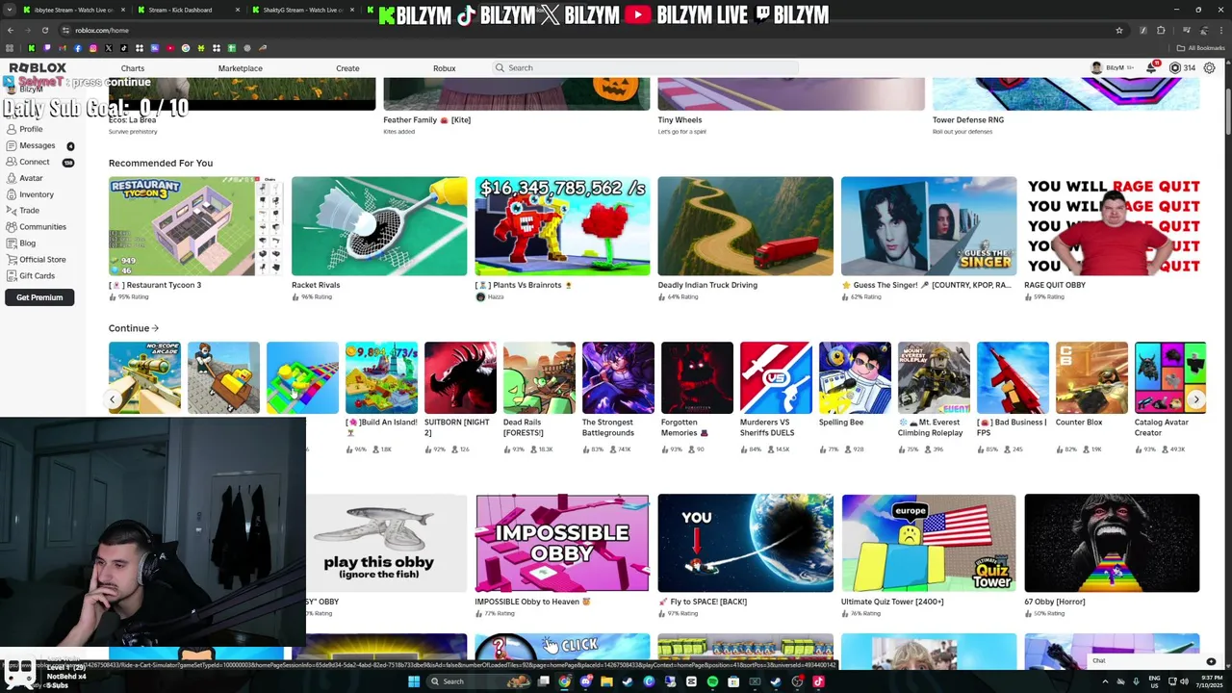Click the Racket Rivals game title
The height and width of the screenshot is (693, 1232).
pos(316,285)
